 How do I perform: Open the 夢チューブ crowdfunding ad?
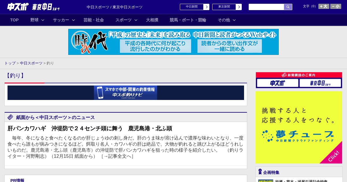(x=299, y=127)
